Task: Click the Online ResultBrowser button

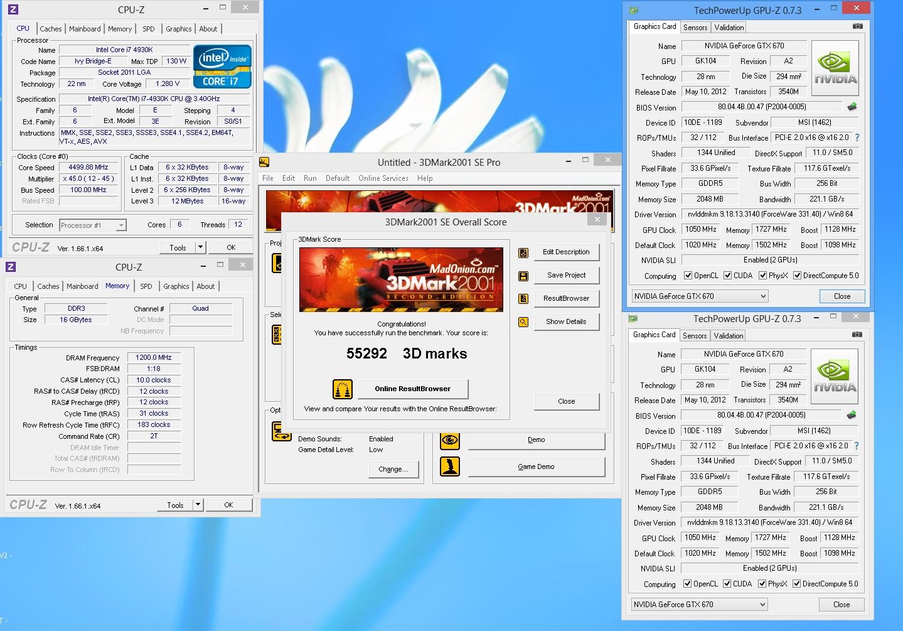Action: [413, 389]
